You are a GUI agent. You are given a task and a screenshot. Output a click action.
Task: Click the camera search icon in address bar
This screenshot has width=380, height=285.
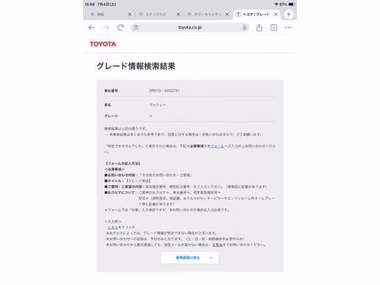point(136,28)
